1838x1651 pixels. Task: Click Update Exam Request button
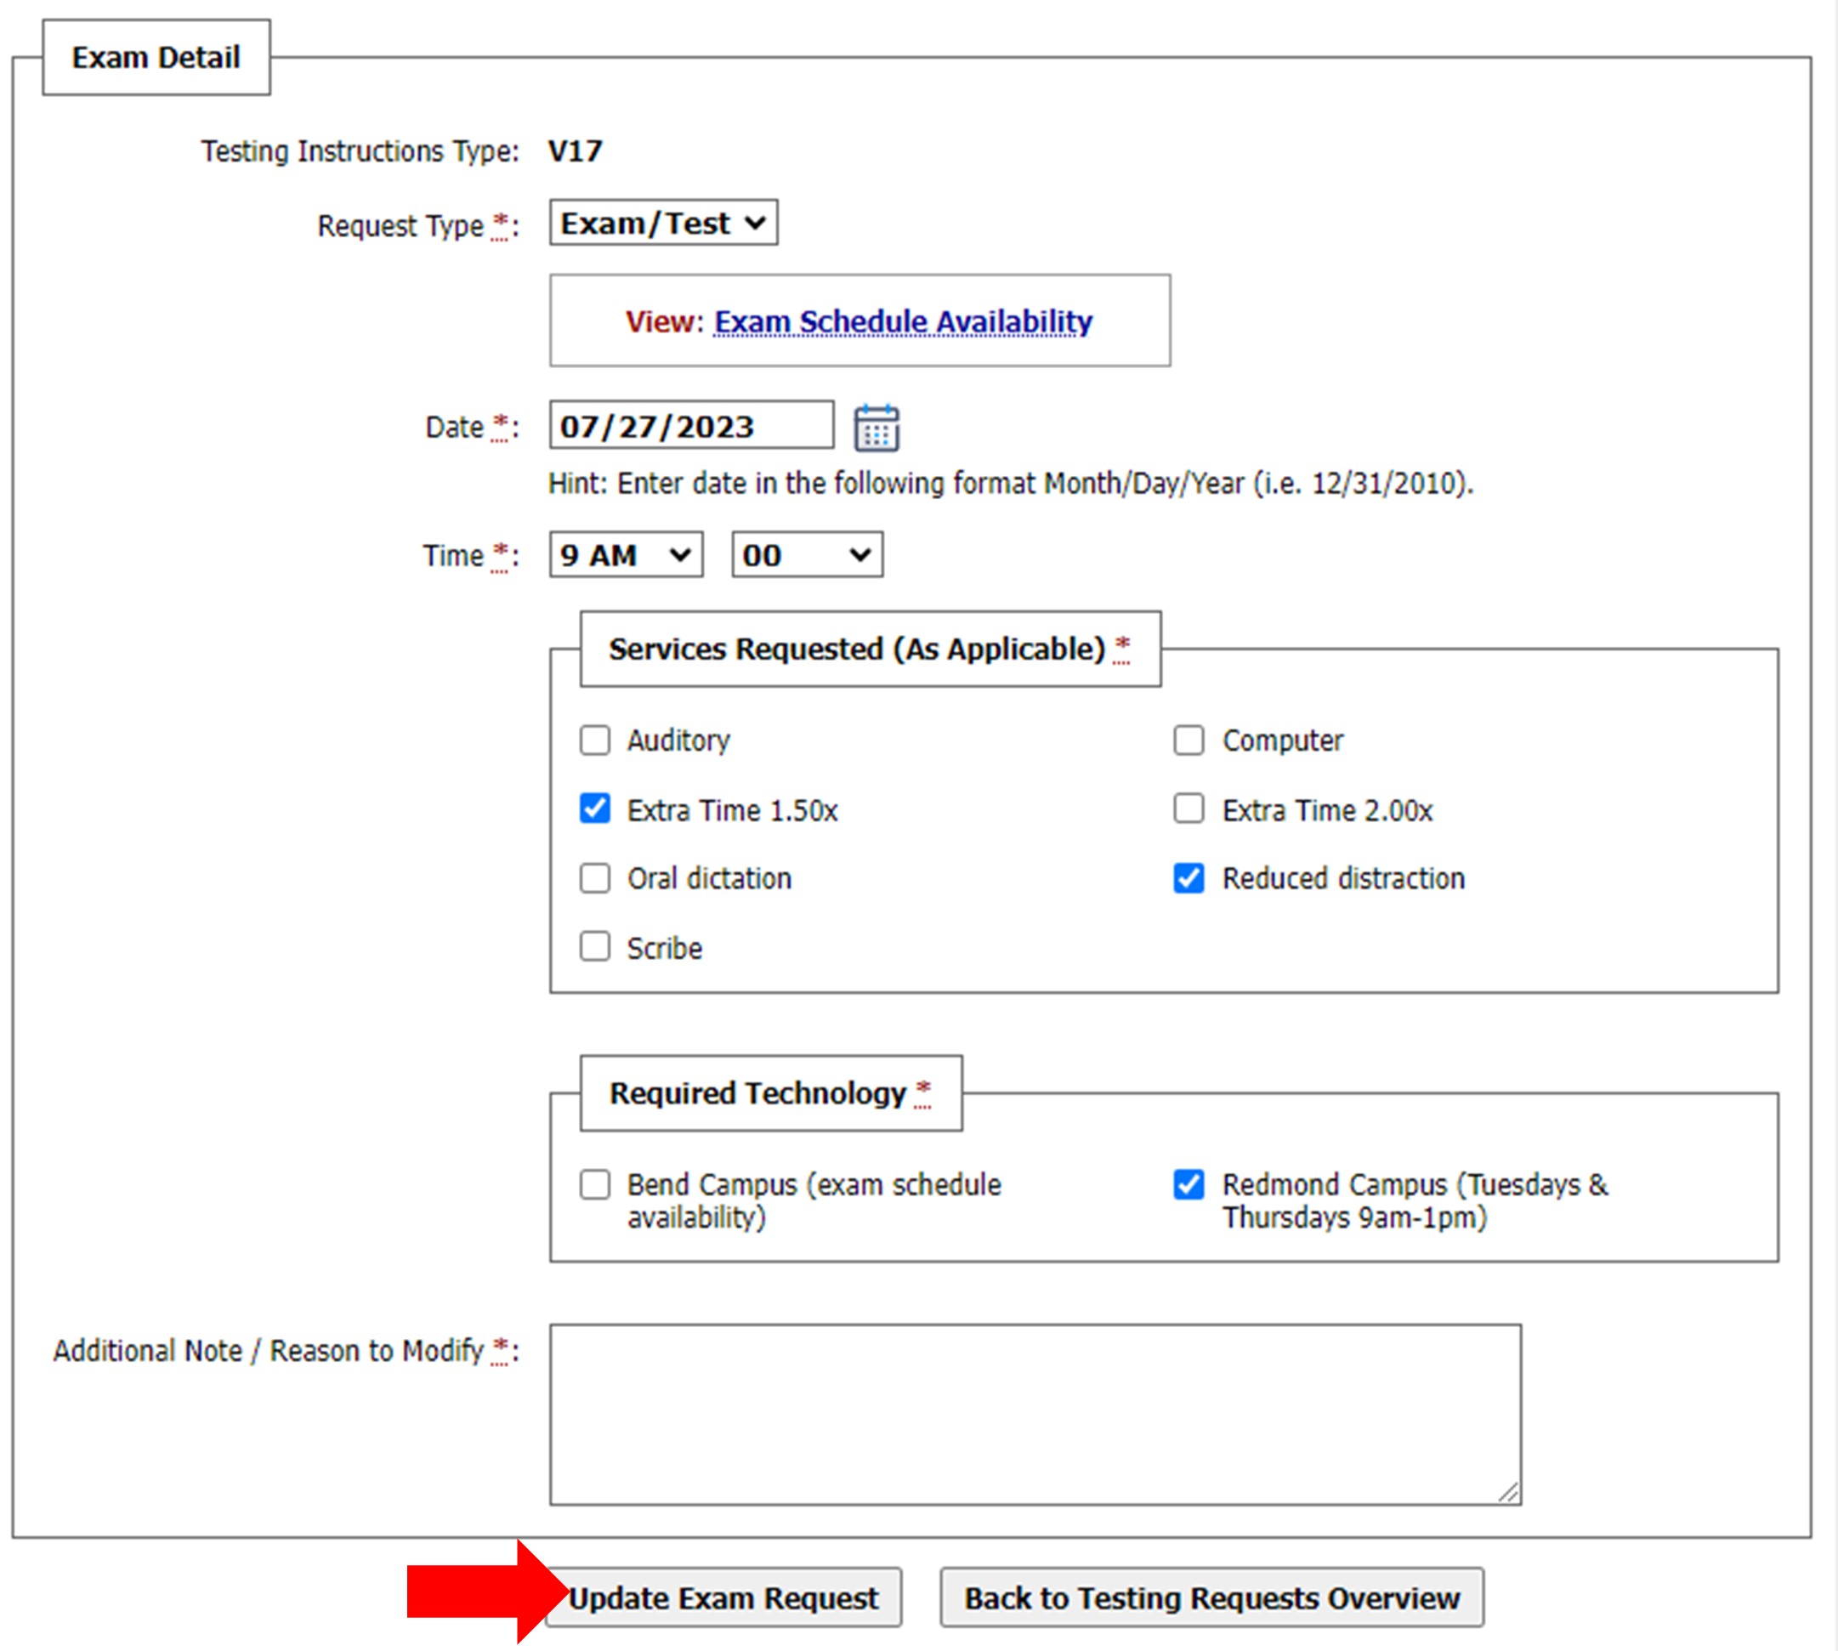[x=723, y=1597]
